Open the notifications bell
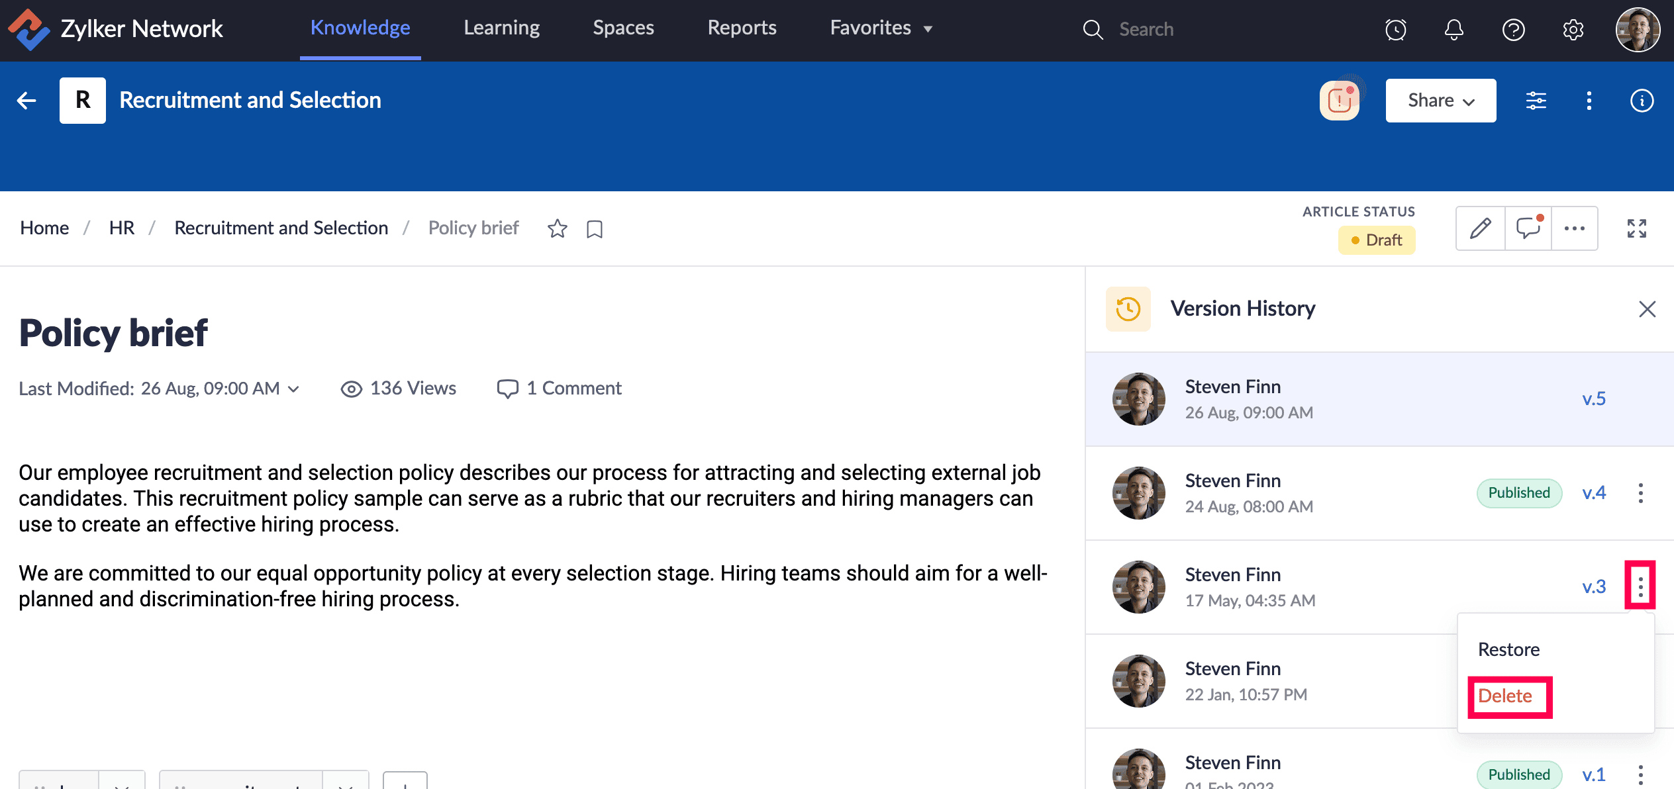This screenshot has width=1674, height=789. (x=1454, y=29)
